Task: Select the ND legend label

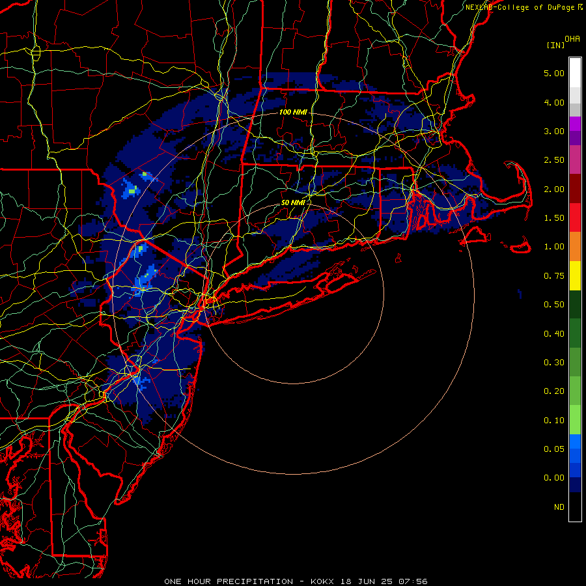Action: (559, 507)
